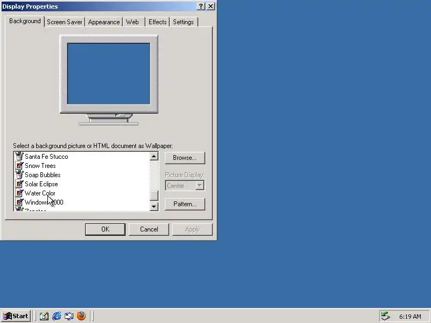
Task: Click the Santa Fe Stucco wallpaper icon
Action: click(x=19, y=156)
